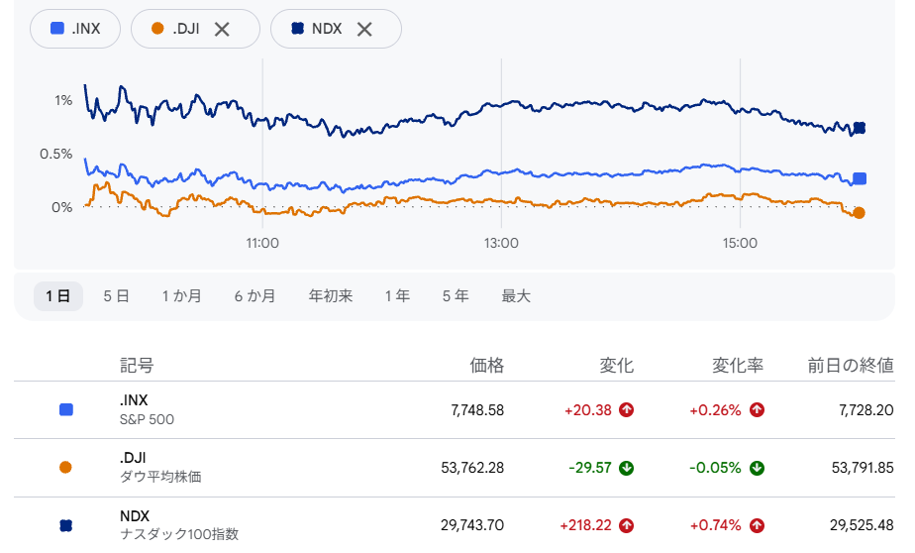The height and width of the screenshot is (553, 915).
Task: Click green down arrow beside -29.57
Action: (x=627, y=468)
